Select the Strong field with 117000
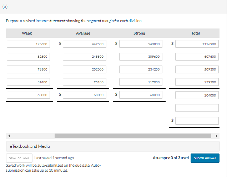 (141, 82)
